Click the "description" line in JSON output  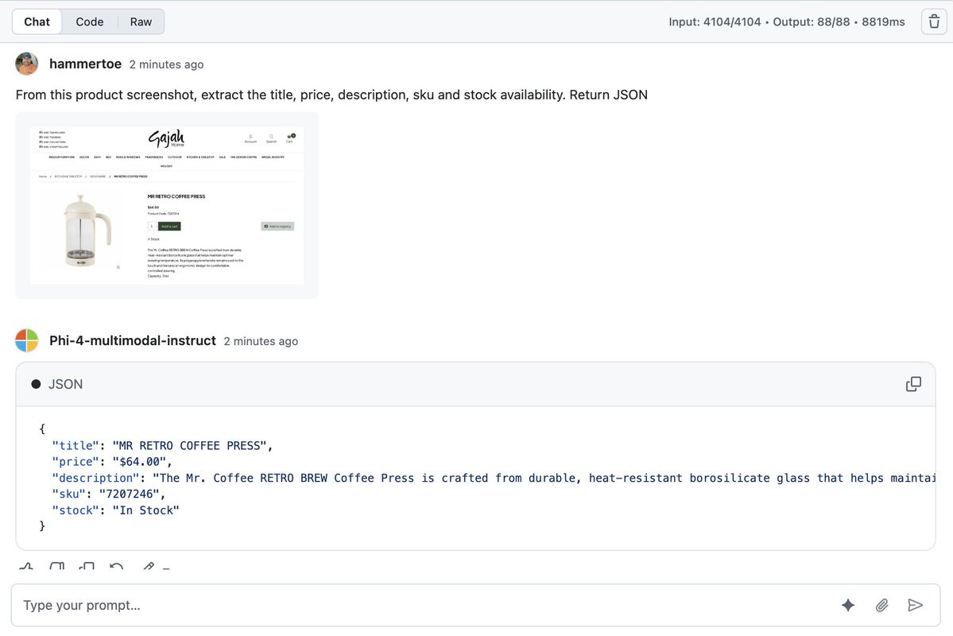[x=494, y=478]
